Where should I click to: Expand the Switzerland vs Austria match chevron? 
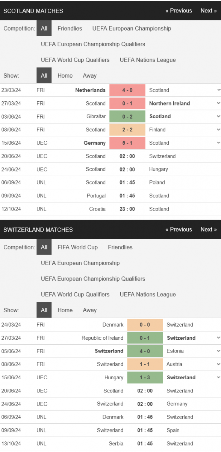[218, 364]
